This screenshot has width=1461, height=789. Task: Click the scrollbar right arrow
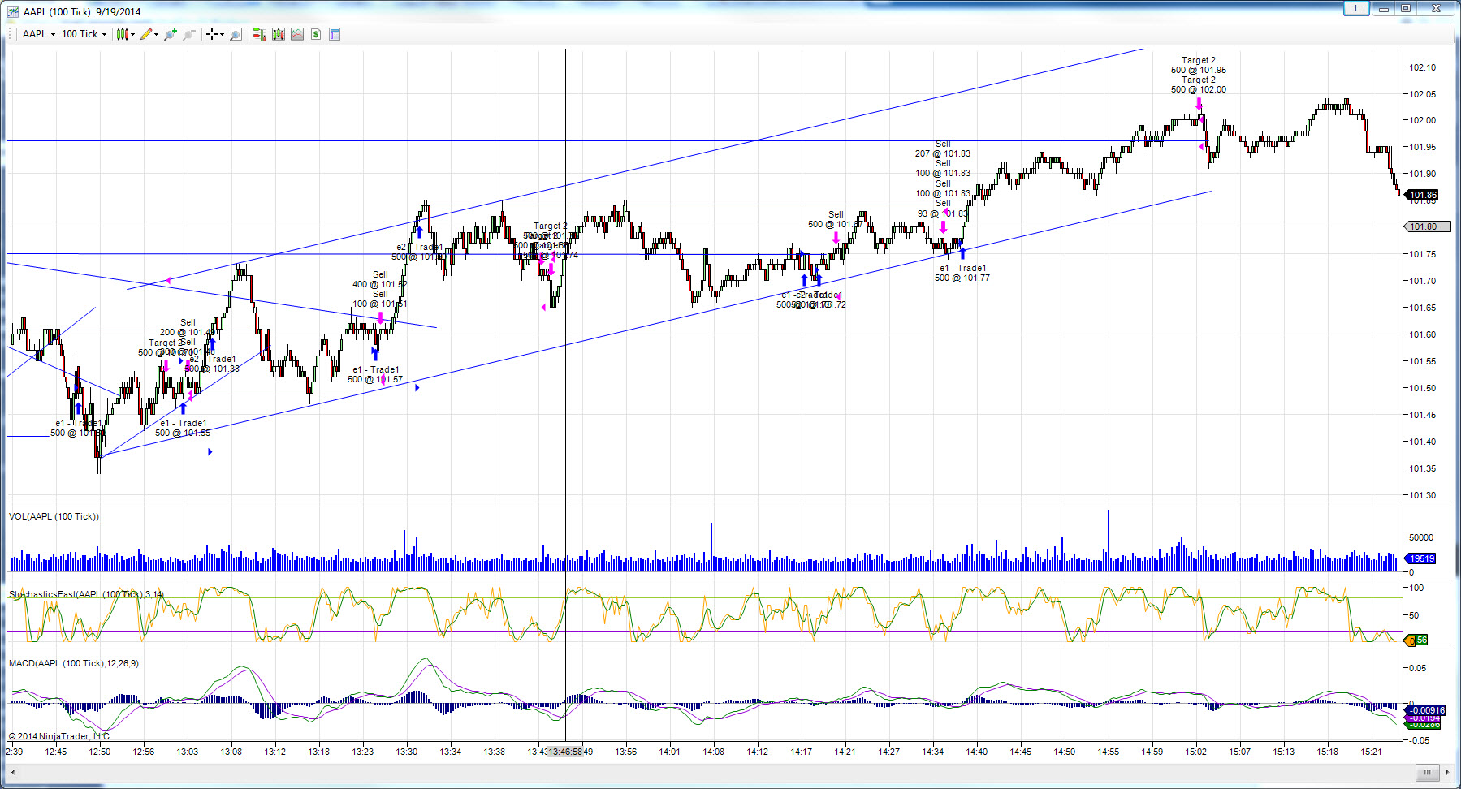1447,772
